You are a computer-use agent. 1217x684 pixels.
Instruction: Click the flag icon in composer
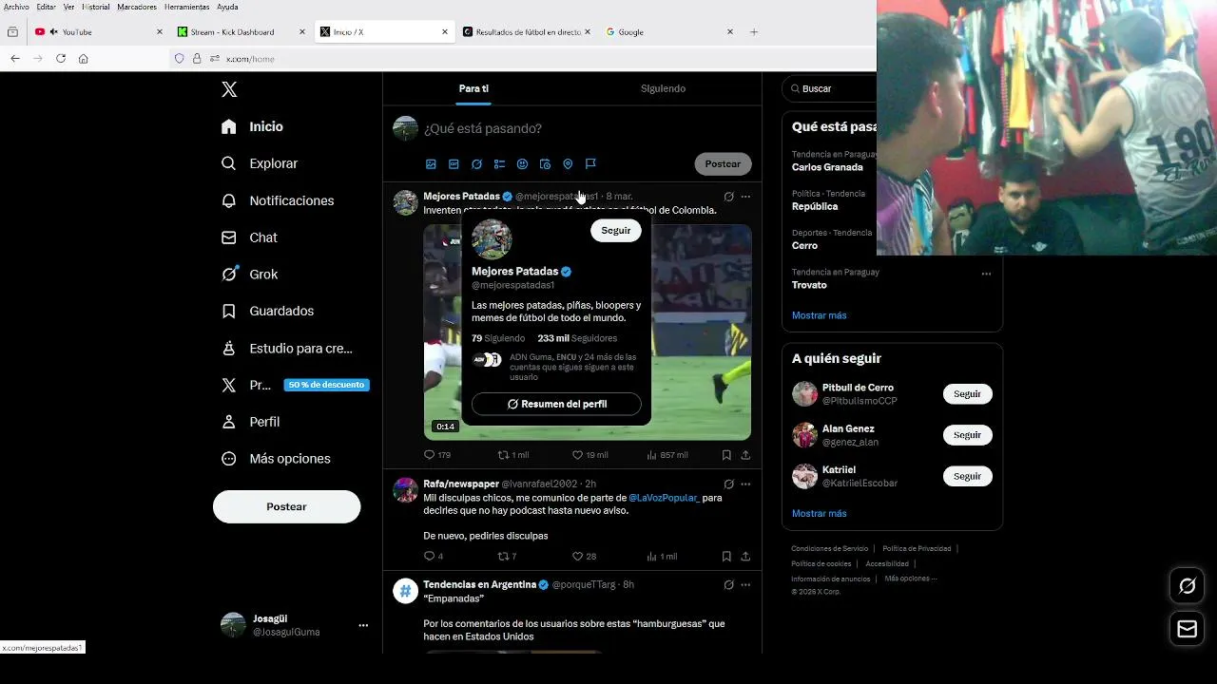pos(590,164)
